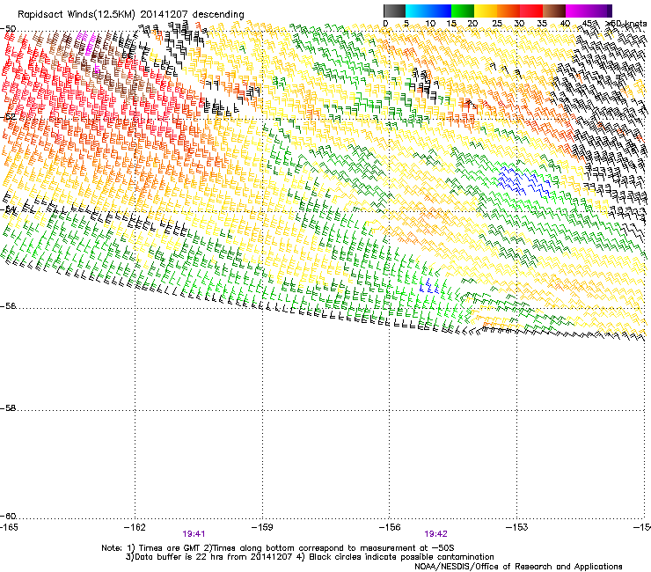Click the green 15-20 knots color segment

(x=463, y=11)
